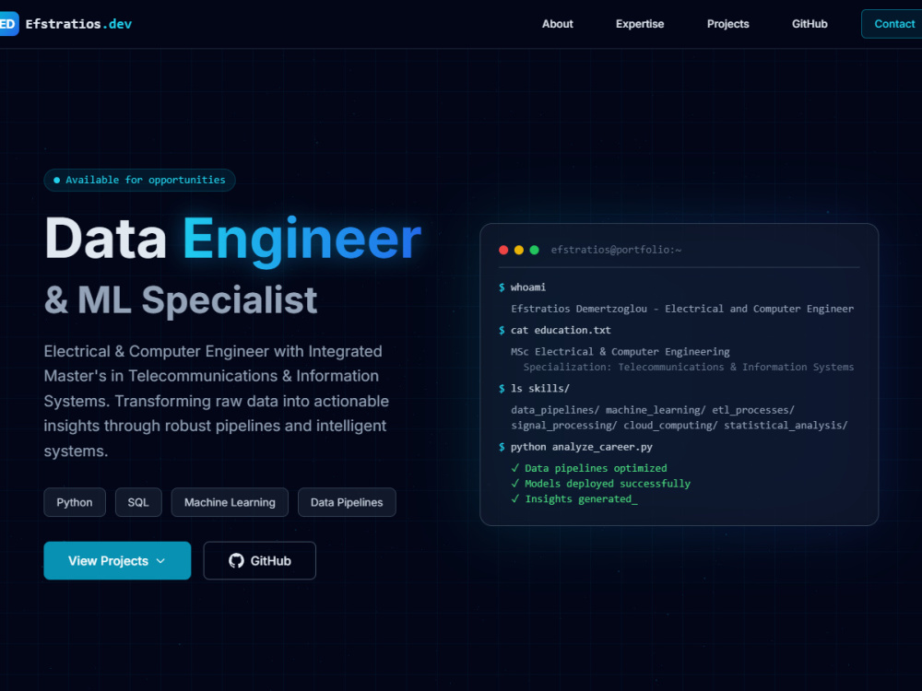Viewport: 922px width, 691px height.
Task: Go to the Expertise section
Action: pyautogui.click(x=640, y=24)
